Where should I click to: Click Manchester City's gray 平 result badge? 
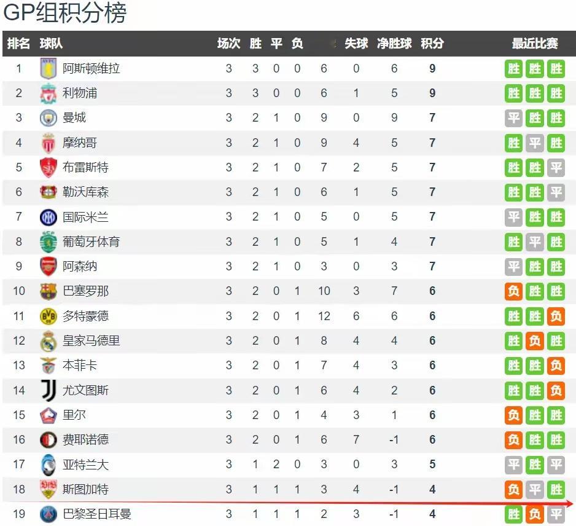click(513, 118)
